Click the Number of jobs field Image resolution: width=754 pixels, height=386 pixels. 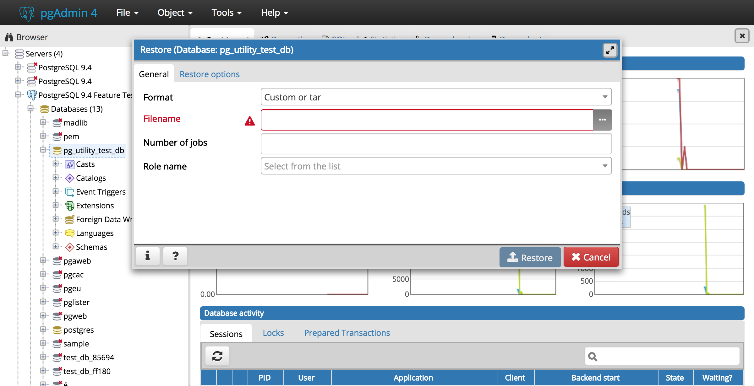(436, 143)
